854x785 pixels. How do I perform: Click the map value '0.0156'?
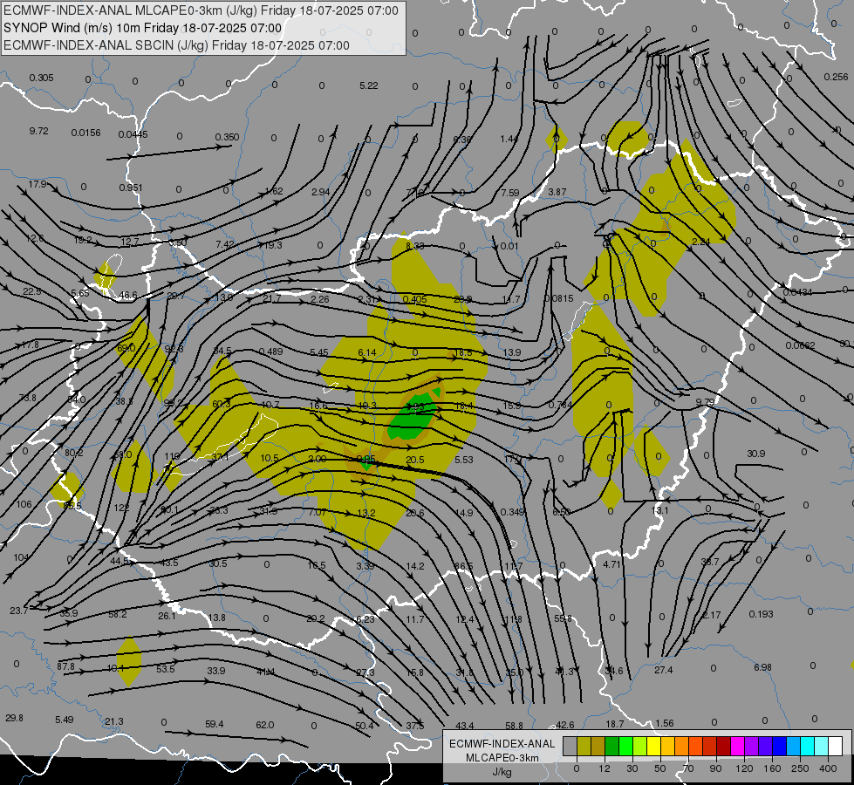tap(85, 133)
